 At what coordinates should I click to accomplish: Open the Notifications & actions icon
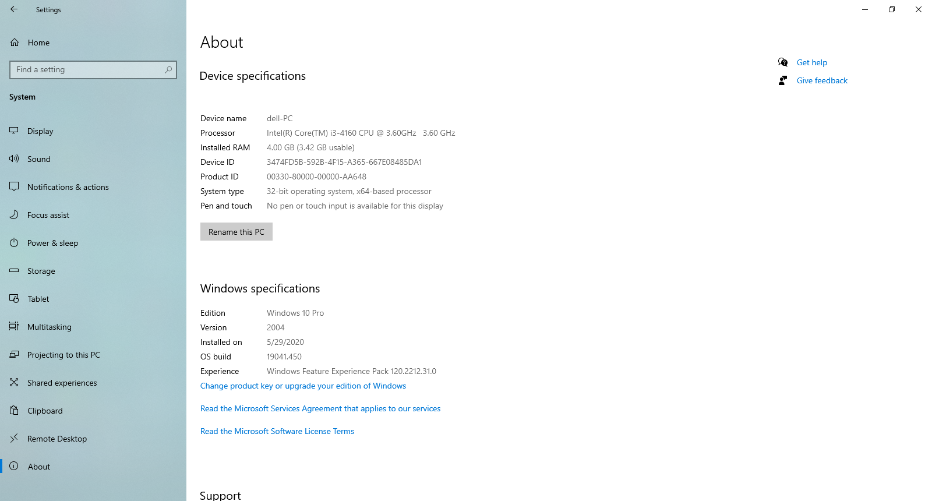(x=14, y=186)
